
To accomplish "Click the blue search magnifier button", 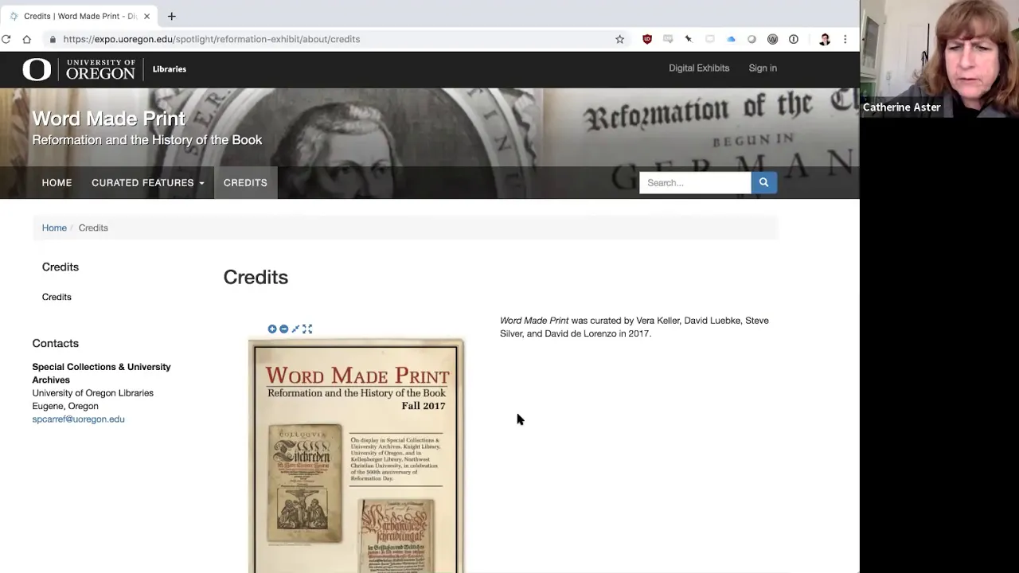I will (x=763, y=182).
